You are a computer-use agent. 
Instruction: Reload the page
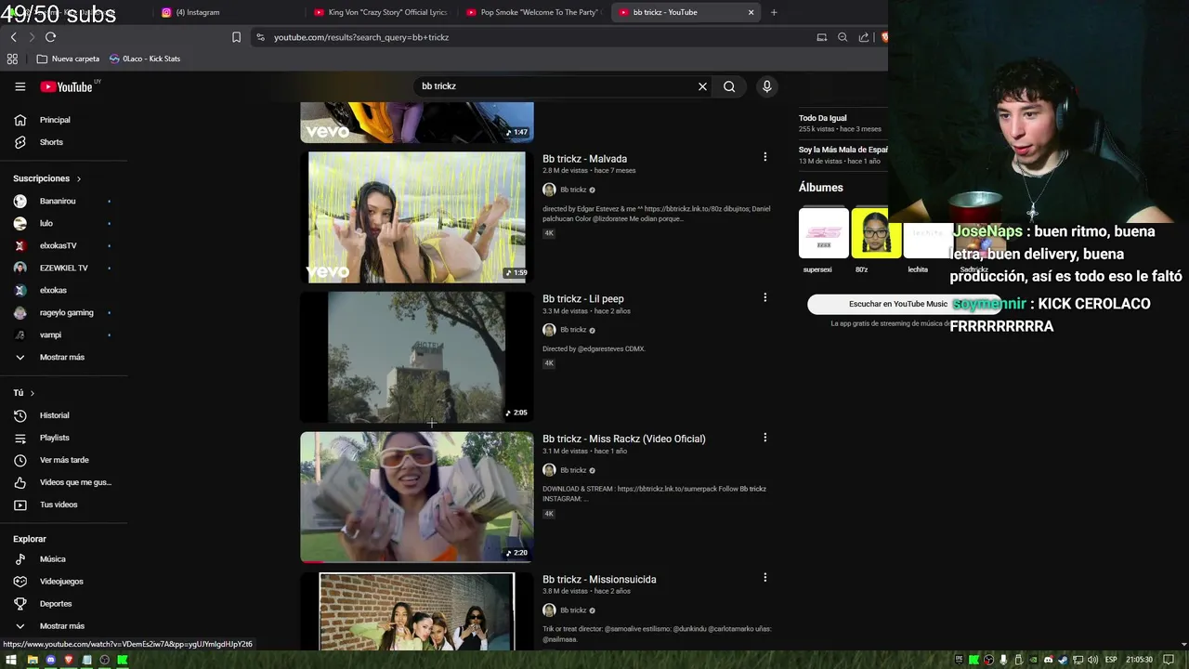[50, 37]
